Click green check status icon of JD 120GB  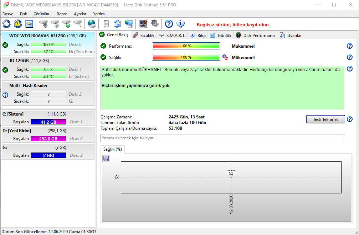click(5, 70)
